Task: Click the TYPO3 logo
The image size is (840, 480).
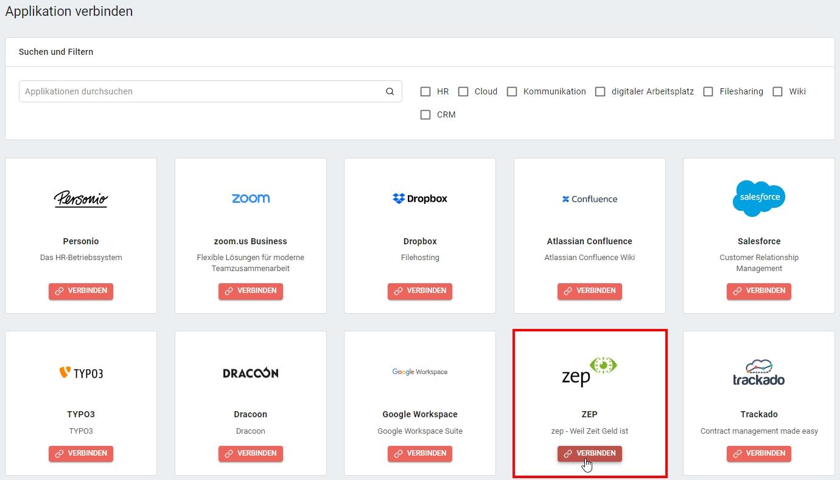Action: point(81,373)
